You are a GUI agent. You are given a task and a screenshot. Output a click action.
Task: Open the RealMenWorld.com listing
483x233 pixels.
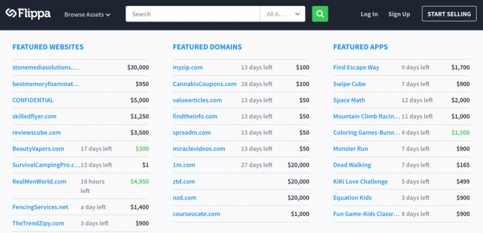[x=39, y=182]
